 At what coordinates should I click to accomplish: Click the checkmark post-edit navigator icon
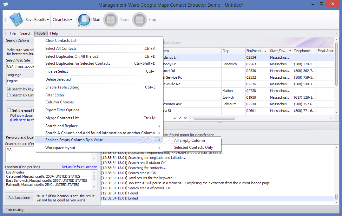pos(180,118)
